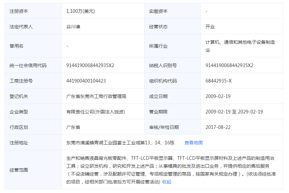Select business term 2009-02-19 至 2029-02-19

(x=234, y=112)
